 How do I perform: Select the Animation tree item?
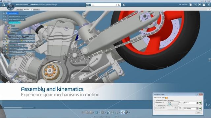[17, 20]
